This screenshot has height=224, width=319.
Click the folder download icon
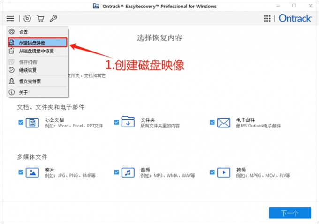click(128, 122)
